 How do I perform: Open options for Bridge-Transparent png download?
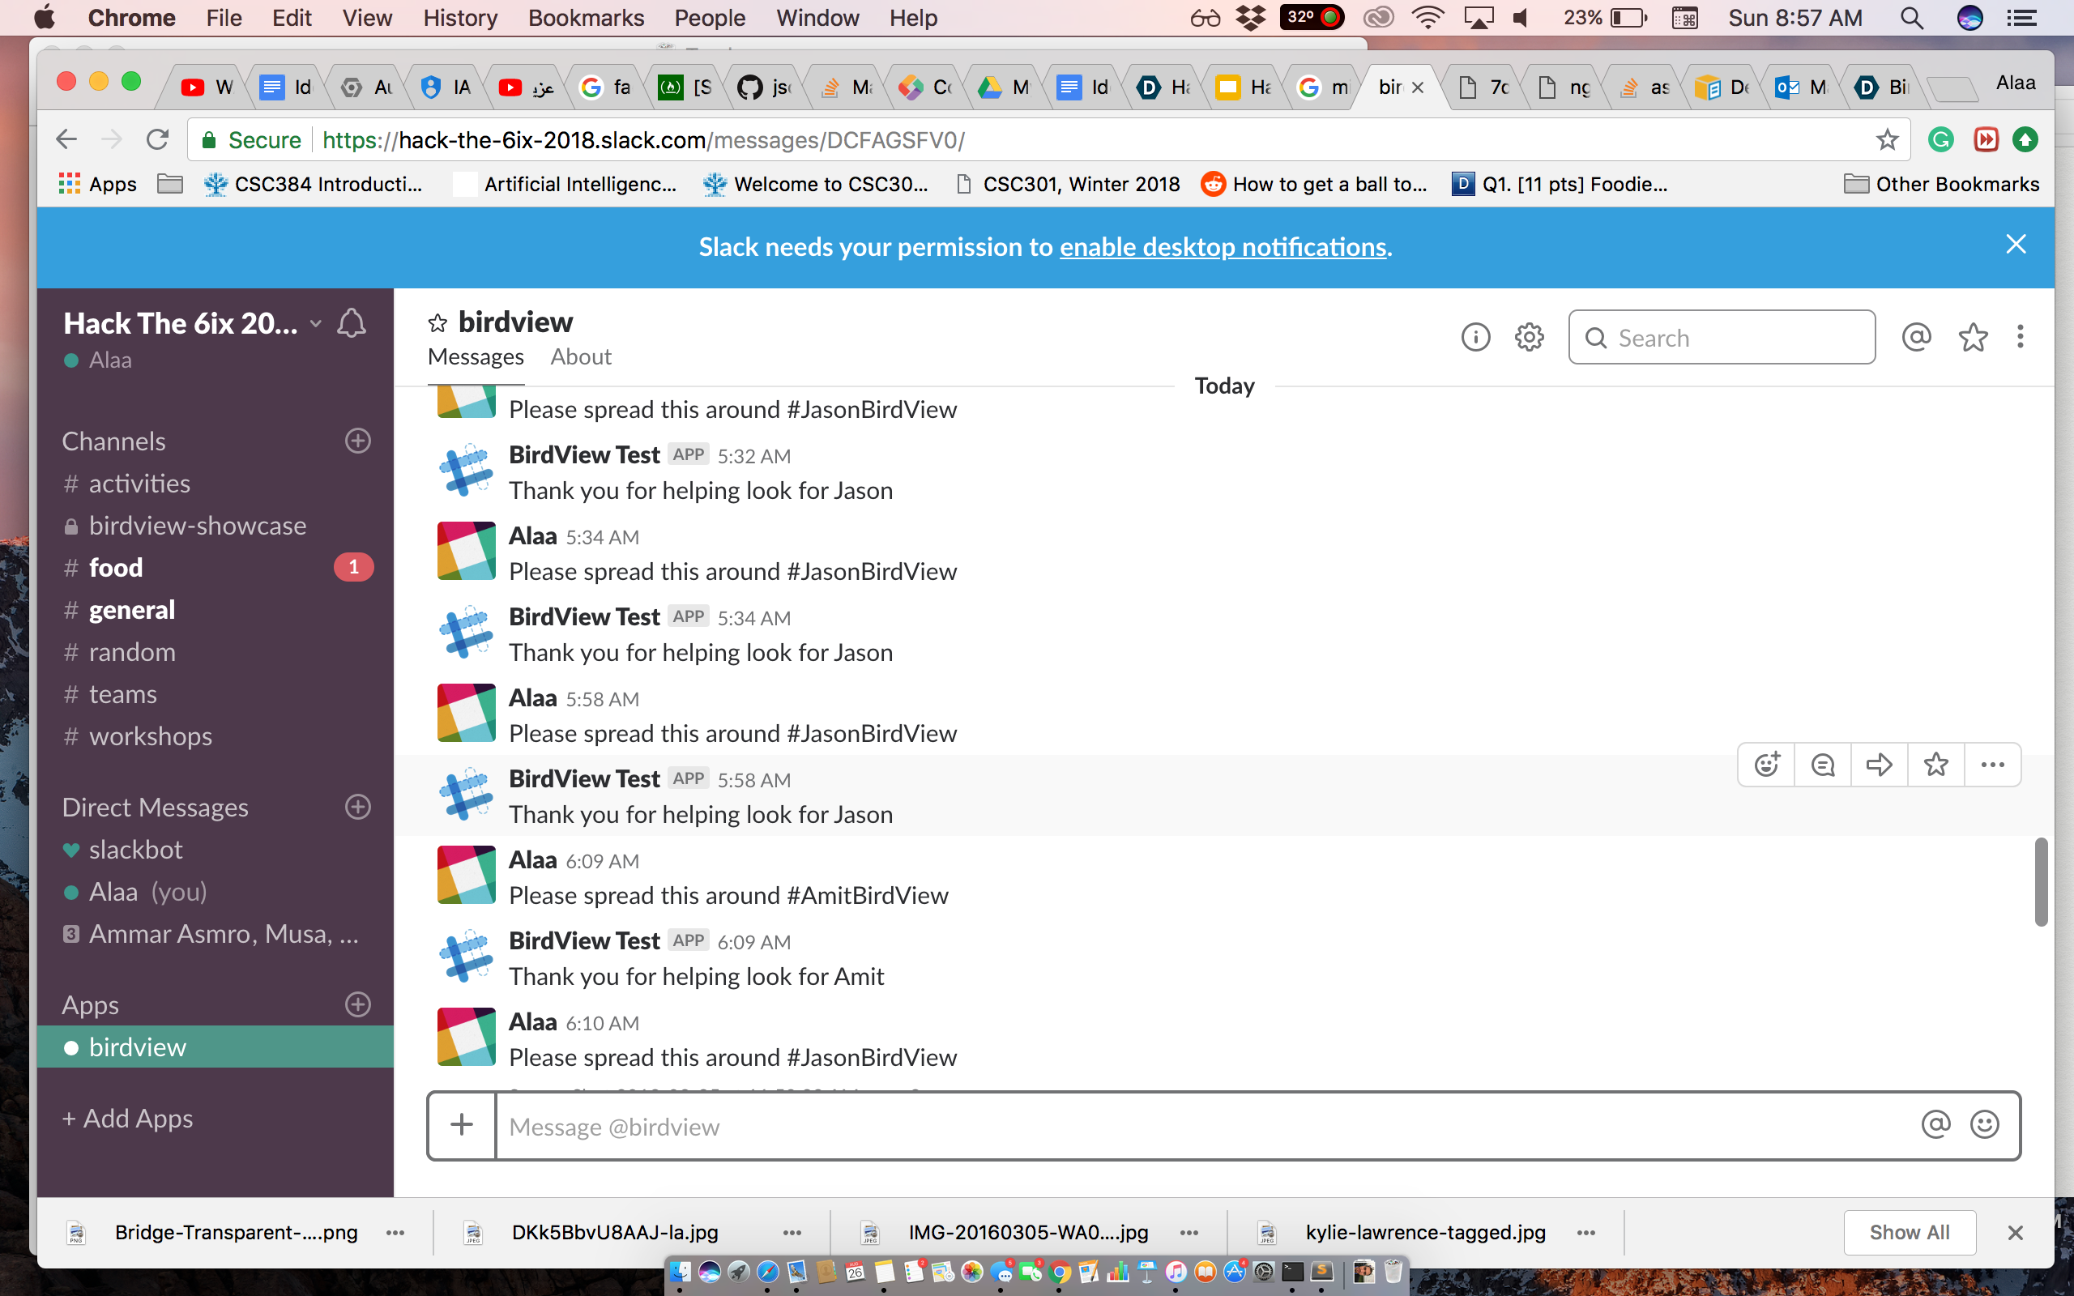click(x=395, y=1233)
